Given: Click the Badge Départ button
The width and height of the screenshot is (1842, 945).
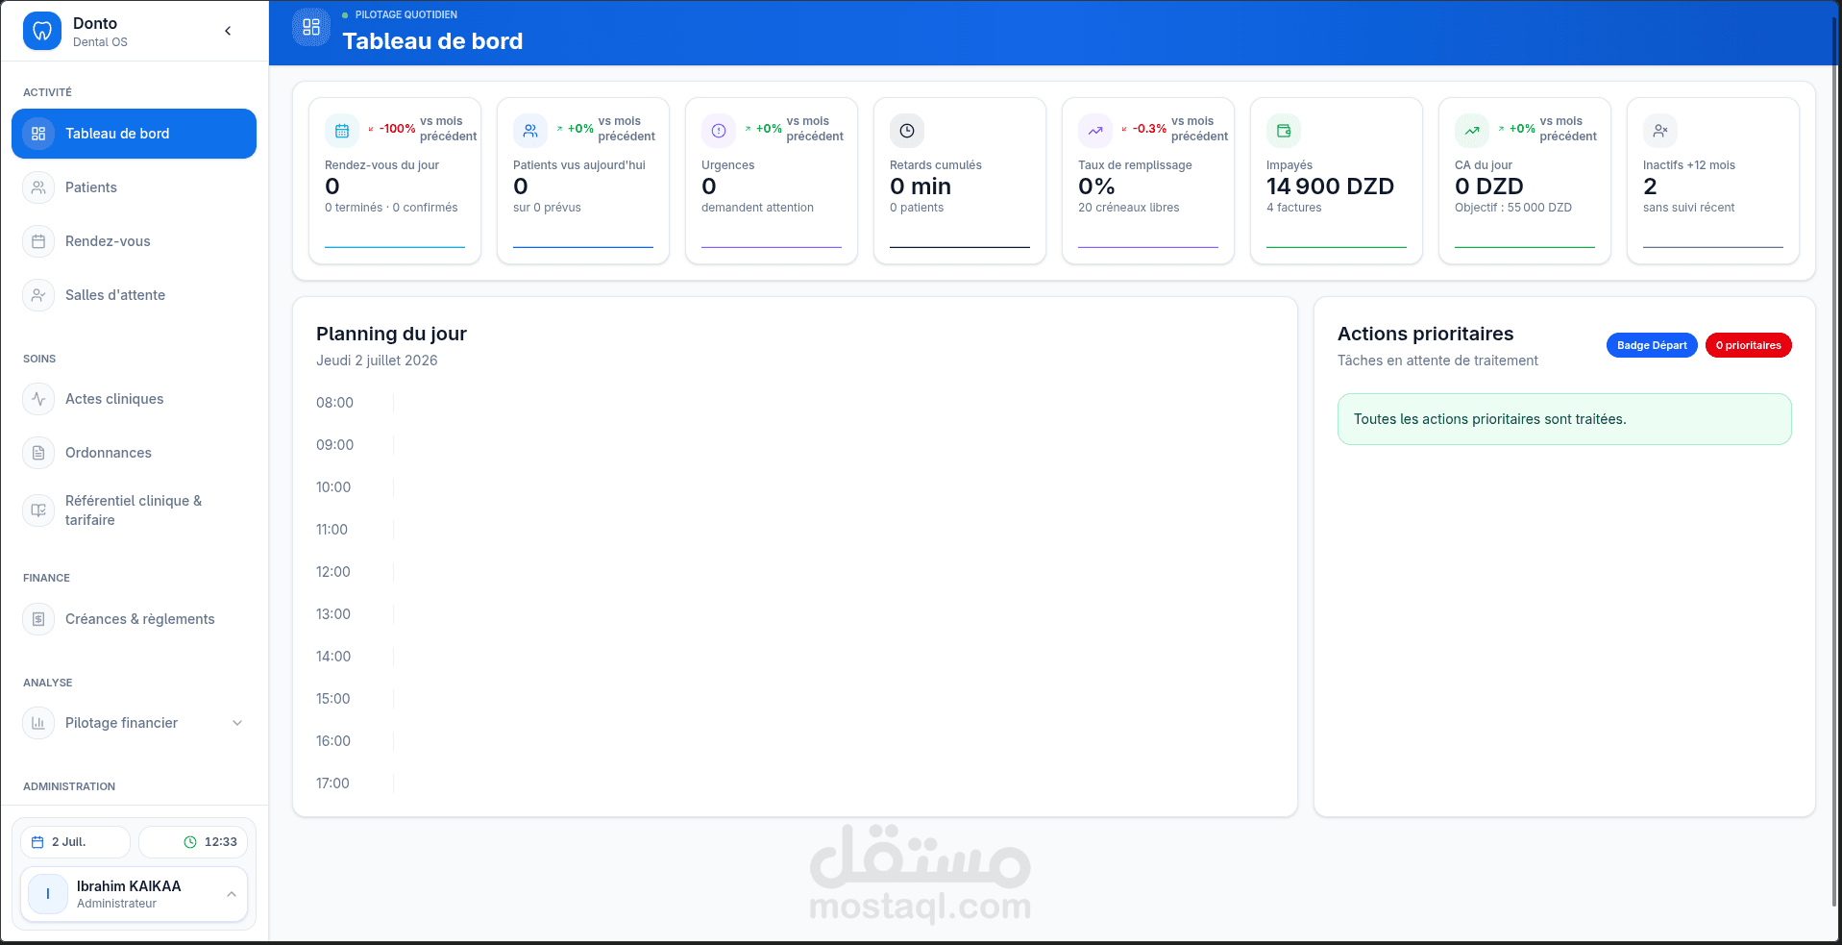Looking at the screenshot, I should pos(1652,345).
